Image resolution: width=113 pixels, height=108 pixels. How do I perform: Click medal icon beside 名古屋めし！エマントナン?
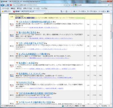[x=17, y=74]
